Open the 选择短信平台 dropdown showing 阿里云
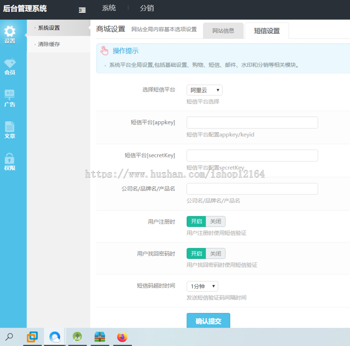The image size is (350, 346). coord(204,90)
